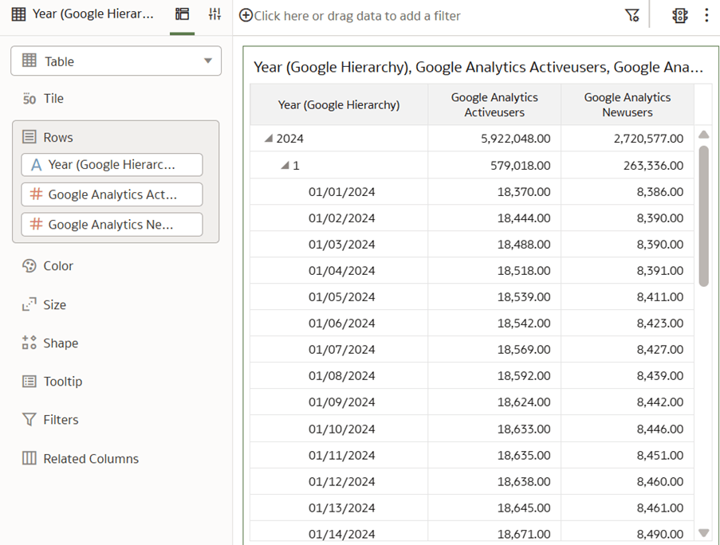Screen dimensions: 720x545
Task: Click the Related Columns icon
Action: (30, 458)
